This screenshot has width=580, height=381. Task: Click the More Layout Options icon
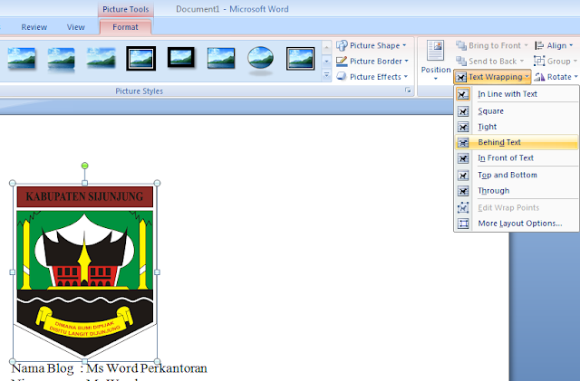point(463,224)
